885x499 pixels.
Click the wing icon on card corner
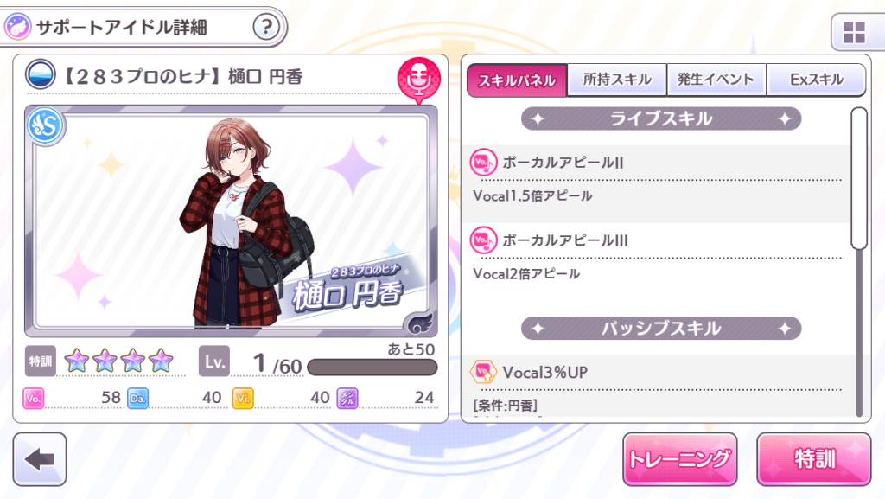coord(421,323)
